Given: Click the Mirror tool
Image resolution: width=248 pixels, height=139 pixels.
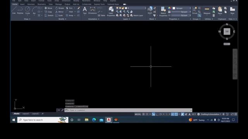Looking at the screenshot, I should (x=59, y=12).
